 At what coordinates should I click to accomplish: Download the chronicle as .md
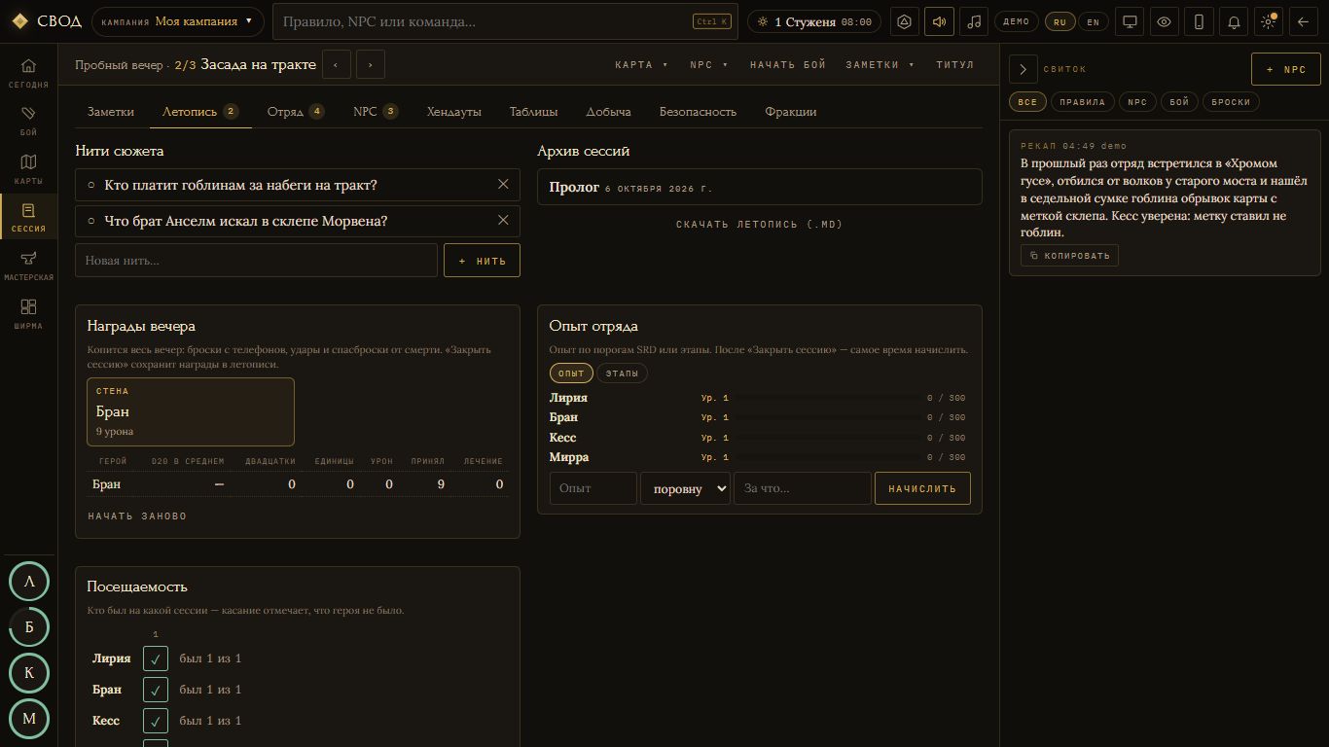point(759,225)
